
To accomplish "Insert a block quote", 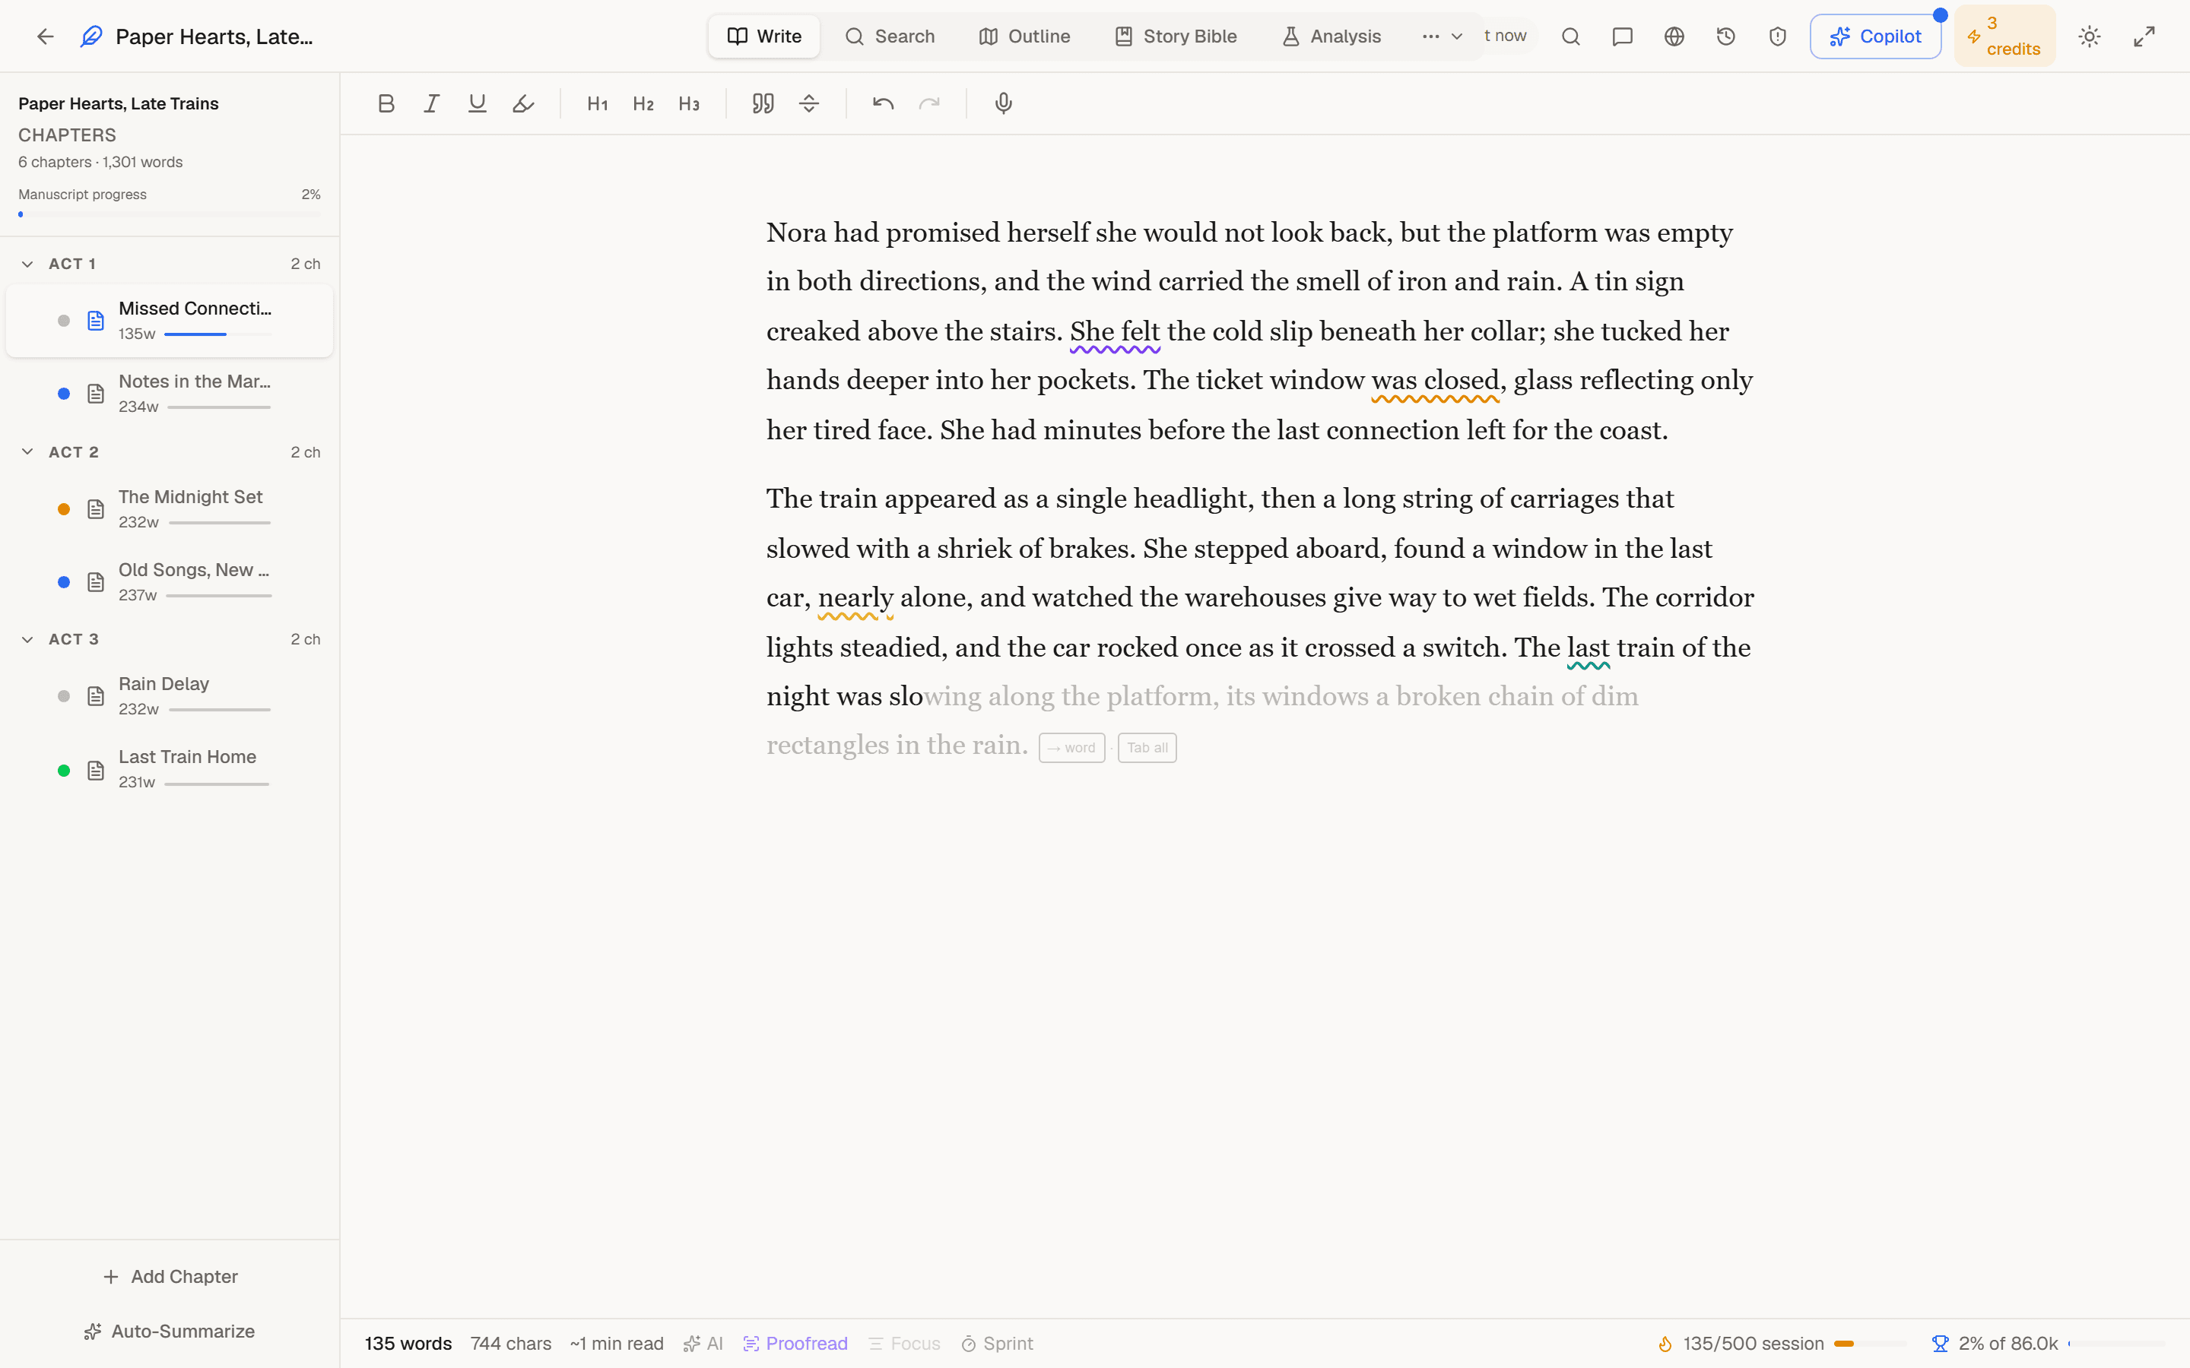I will click(763, 103).
